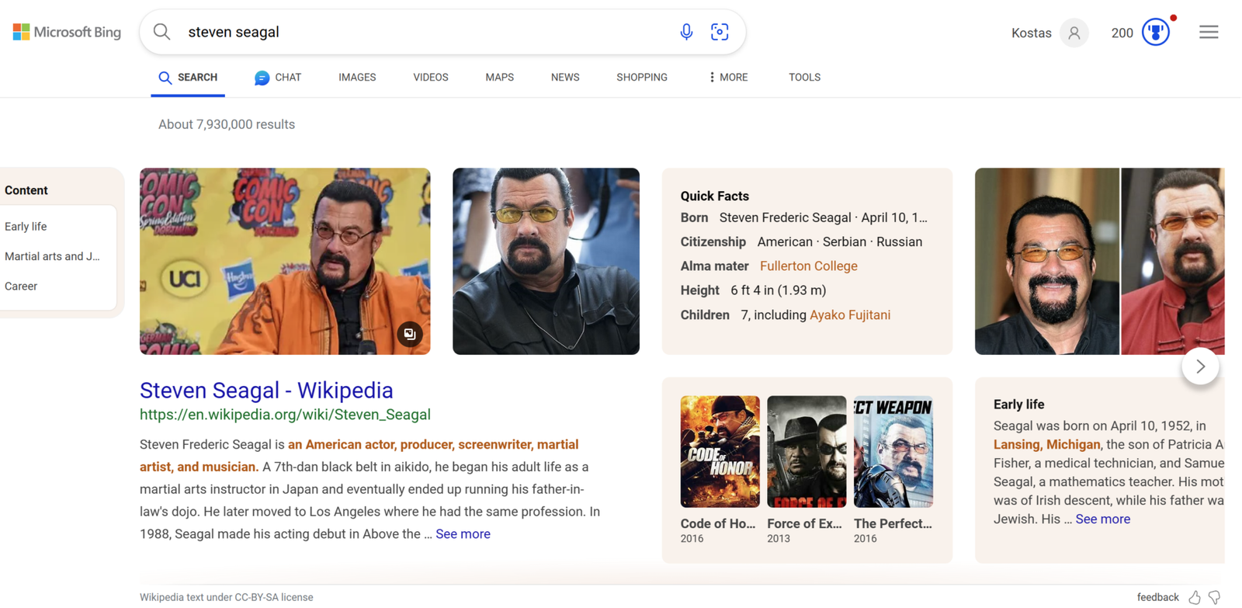This screenshot has height=608, width=1242.
Task: Click the Kostas account avatar icon
Action: (x=1074, y=33)
